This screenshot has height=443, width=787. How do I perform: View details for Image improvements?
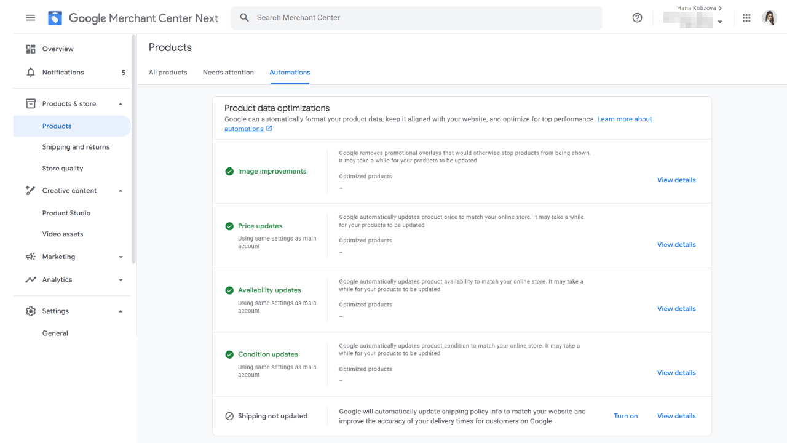point(676,180)
